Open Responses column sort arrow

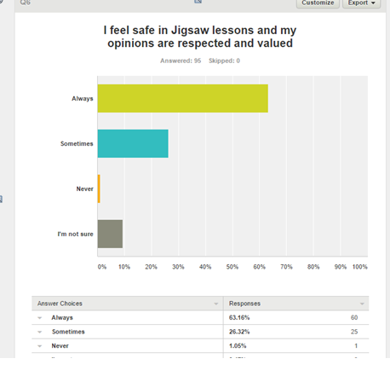click(362, 304)
